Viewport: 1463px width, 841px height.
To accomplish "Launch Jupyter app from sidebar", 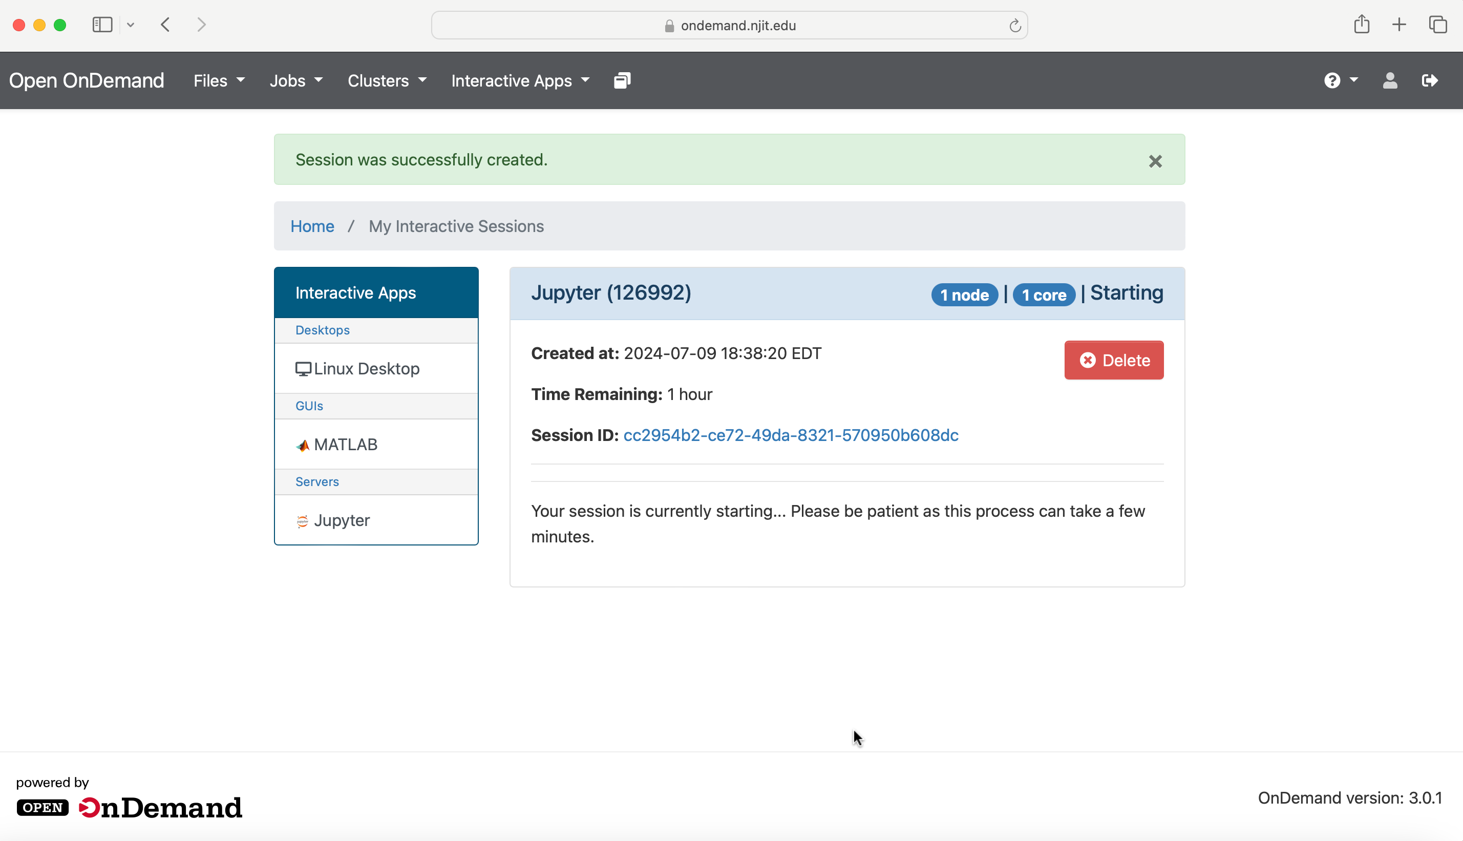I will tap(376, 520).
